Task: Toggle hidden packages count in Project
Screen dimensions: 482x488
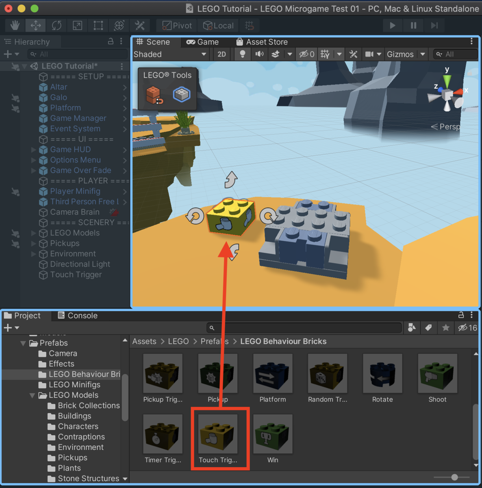Action: coord(467,328)
